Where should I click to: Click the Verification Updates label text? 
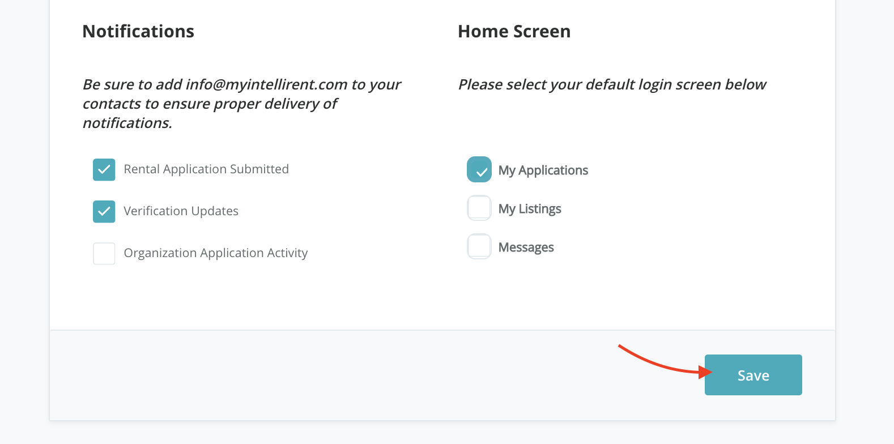click(181, 211)
